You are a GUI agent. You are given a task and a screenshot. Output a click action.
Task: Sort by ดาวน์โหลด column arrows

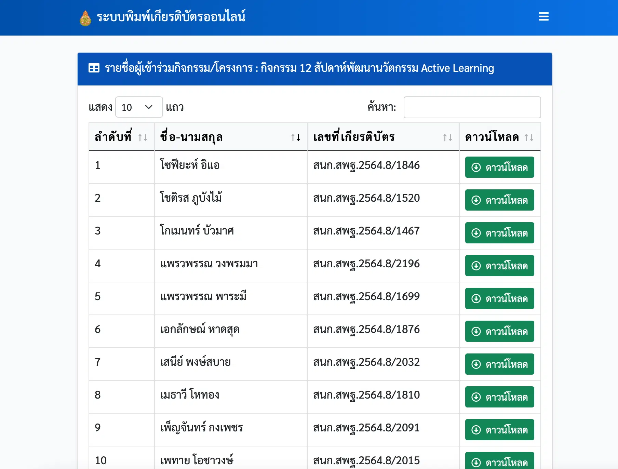coord(529,137)
